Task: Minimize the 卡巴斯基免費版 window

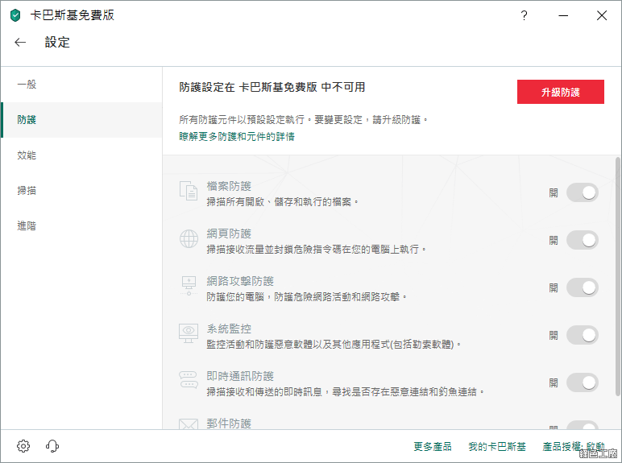Action: 563,15
